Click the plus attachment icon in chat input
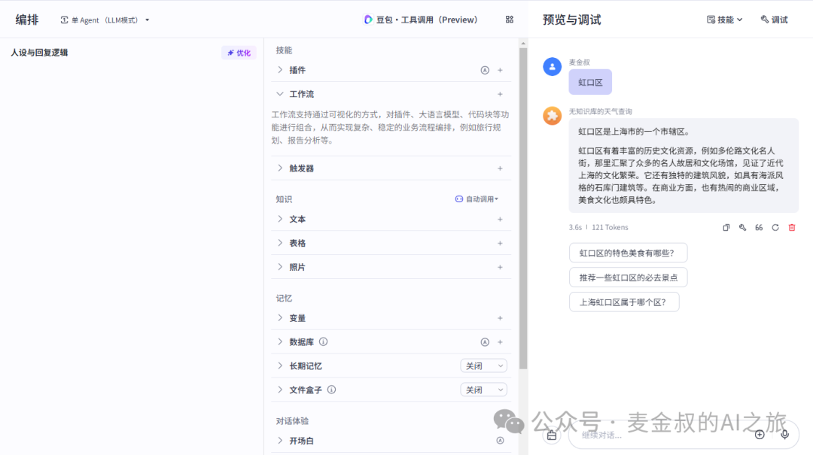This screenshot has width=813, height=455. pos(760,435)
